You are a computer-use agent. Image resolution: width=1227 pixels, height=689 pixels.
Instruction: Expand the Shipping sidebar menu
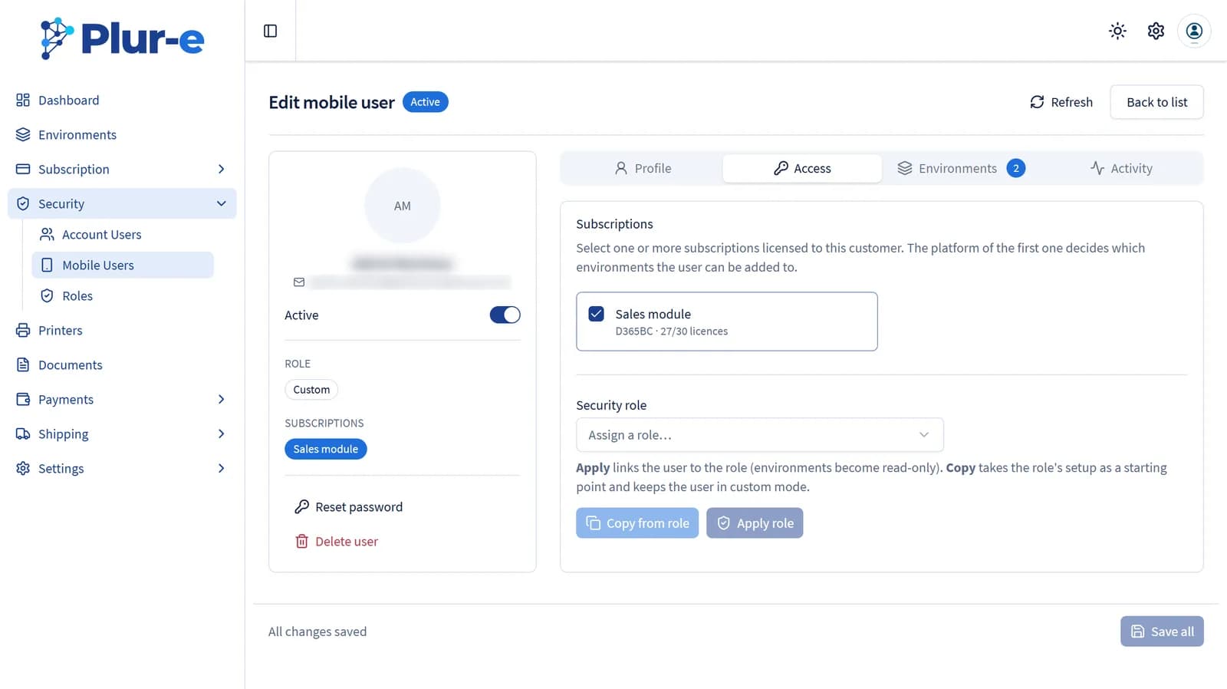pos(122,434)
